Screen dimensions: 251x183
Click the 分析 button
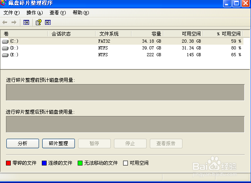click(23, 144)
